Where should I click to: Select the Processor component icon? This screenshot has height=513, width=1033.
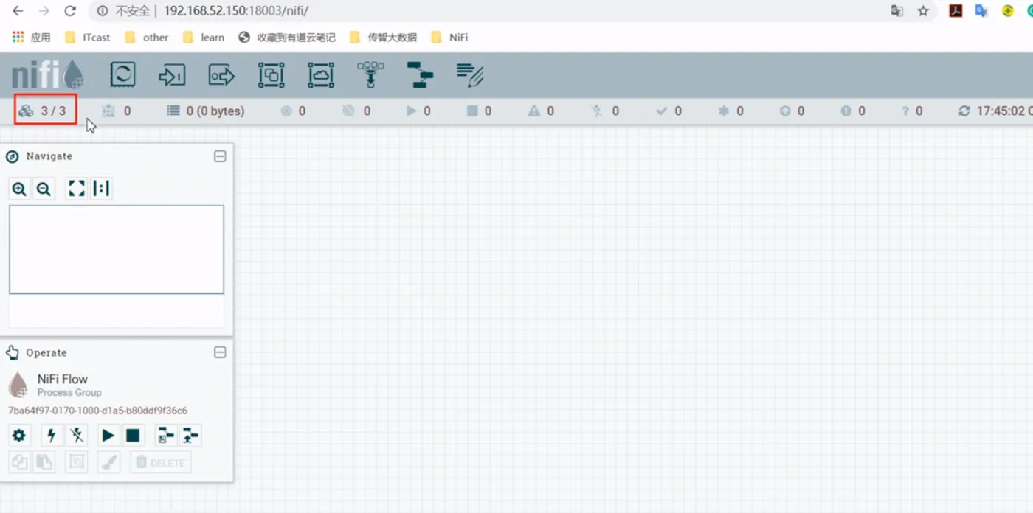tap(122, 74)
